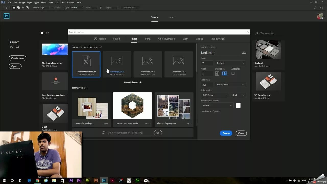Select the Intersect with selection icon
Viewport: 327px width, 184px height.
point(28,8)
